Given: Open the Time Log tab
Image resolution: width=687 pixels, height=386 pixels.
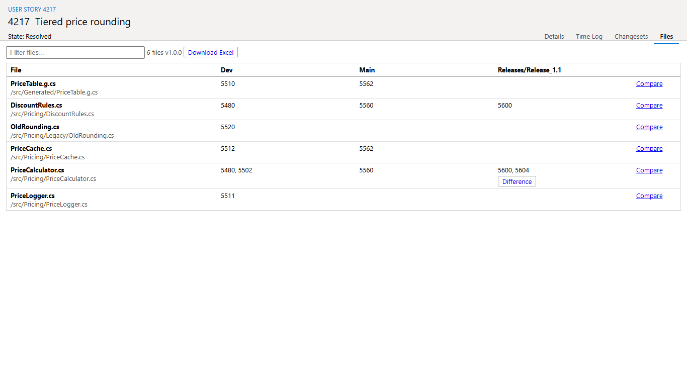Looking at the screenshot, I should tap(589, 37).
